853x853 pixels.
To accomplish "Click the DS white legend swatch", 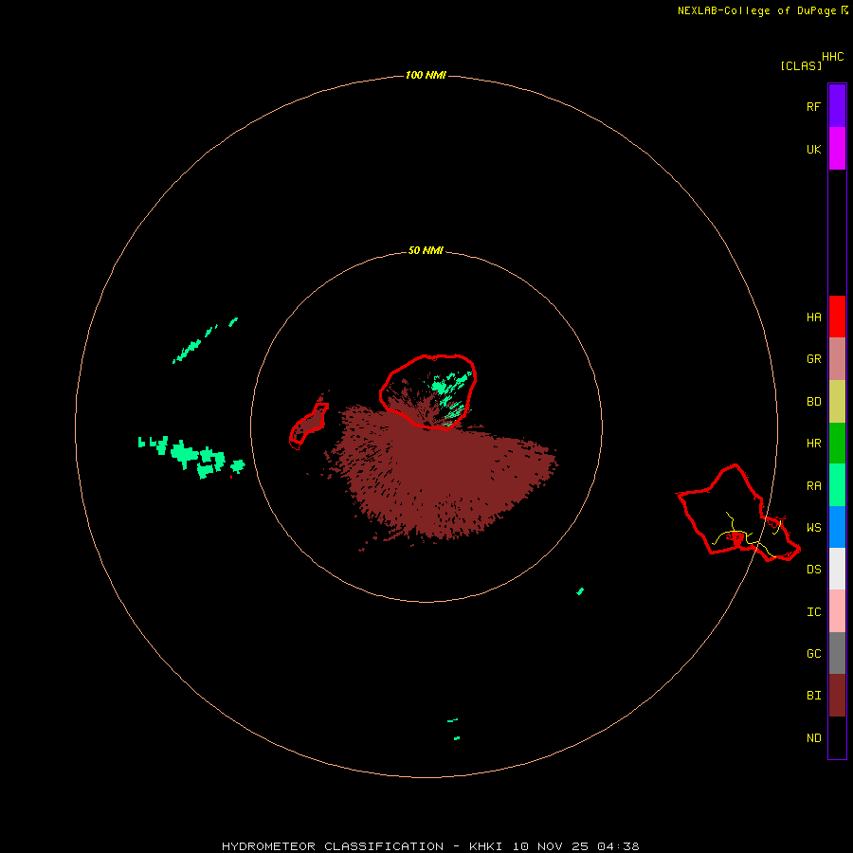I will point(837,569).
